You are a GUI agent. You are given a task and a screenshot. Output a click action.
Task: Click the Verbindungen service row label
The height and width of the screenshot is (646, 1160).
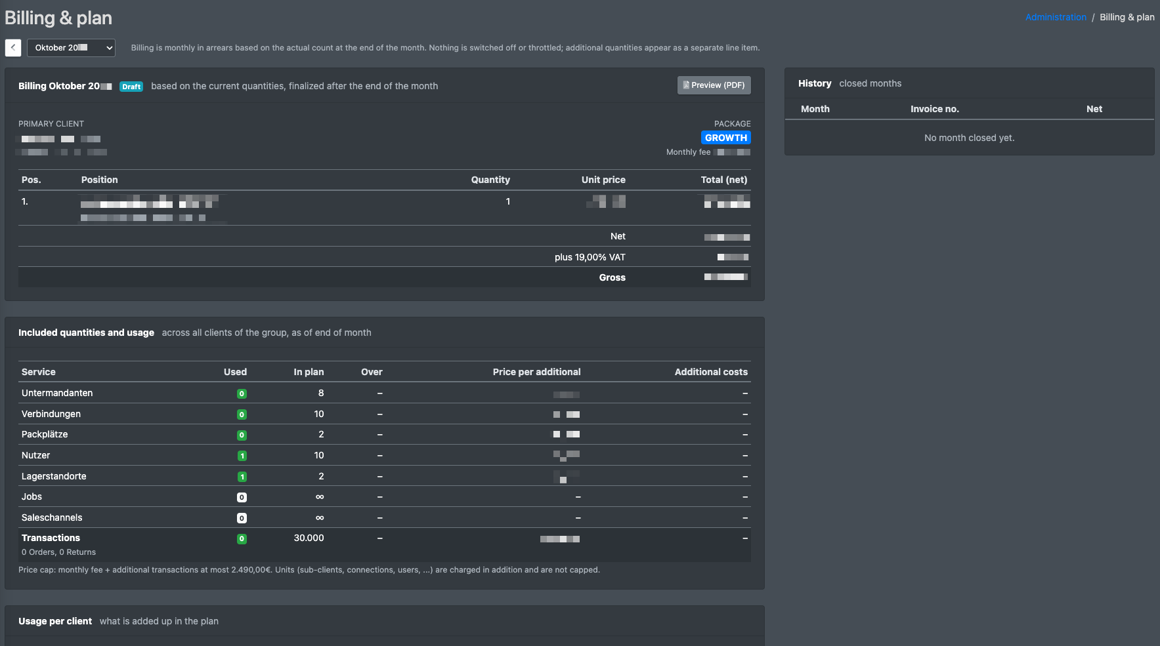pyautogui.click(x=51, y=414)
